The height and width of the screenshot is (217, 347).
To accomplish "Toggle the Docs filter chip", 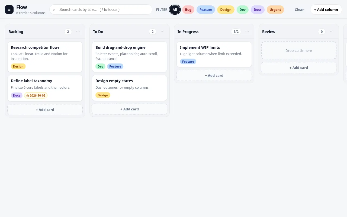I will [x=258, y=9].
